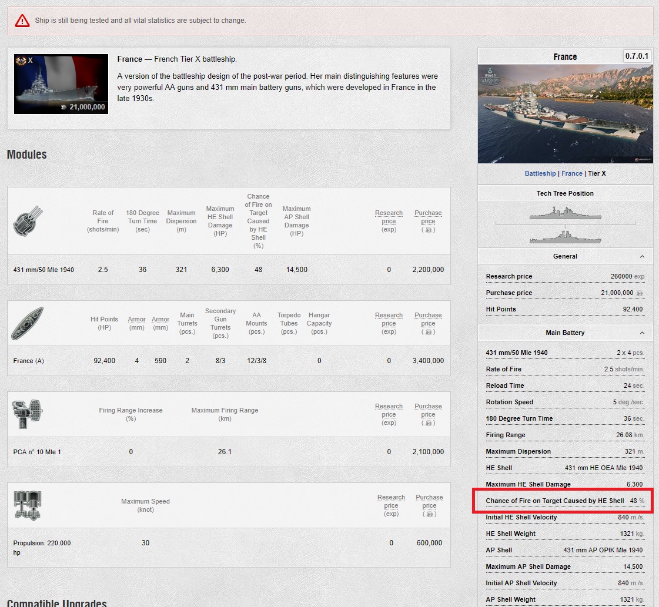Click the Modules section heading
The image size is (659, 607).
[x=27, y=155]
